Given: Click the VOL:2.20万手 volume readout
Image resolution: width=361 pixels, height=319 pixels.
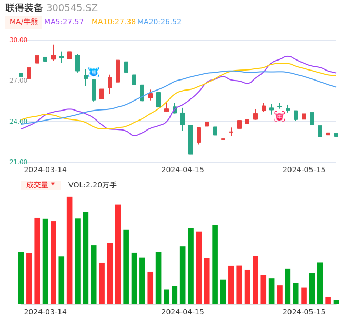Looking at the screenshot, I should coord(93,185).
